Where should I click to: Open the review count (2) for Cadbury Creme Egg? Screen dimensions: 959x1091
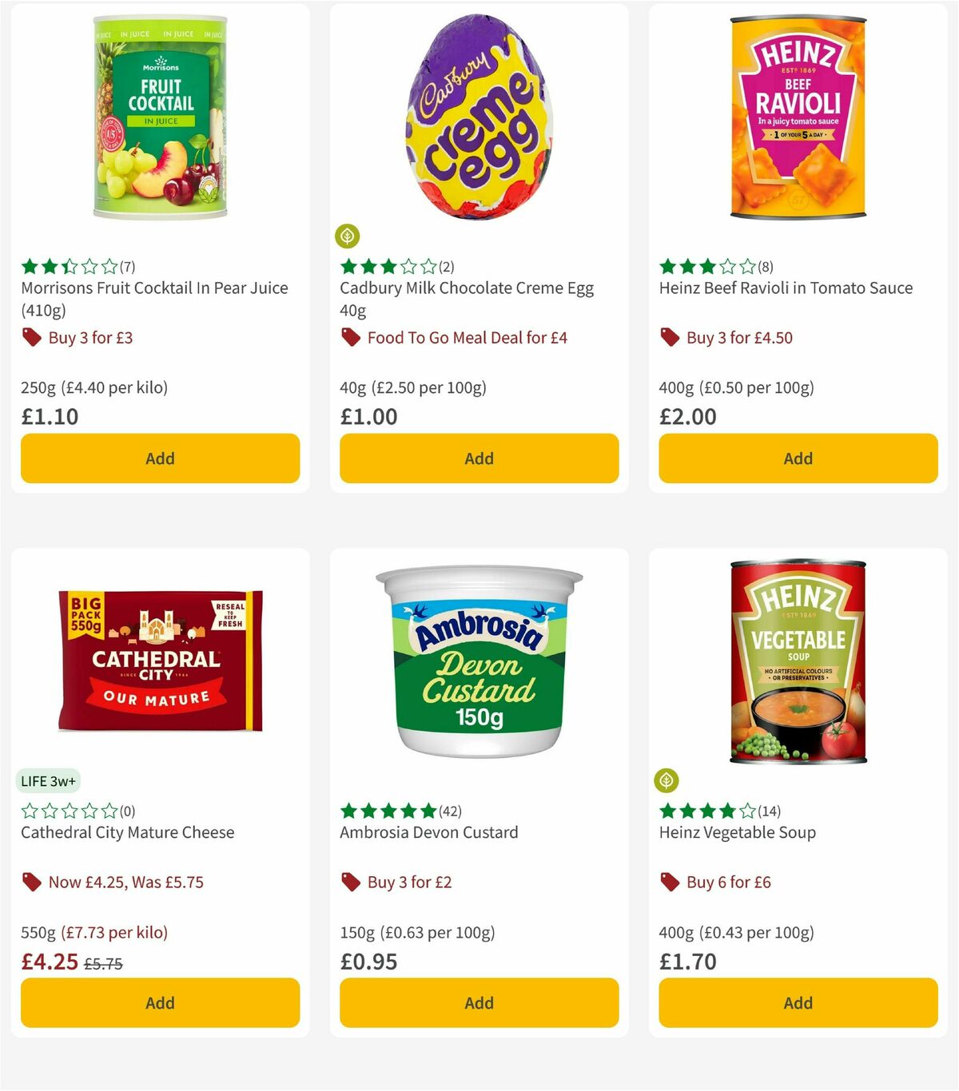(448, 265)
